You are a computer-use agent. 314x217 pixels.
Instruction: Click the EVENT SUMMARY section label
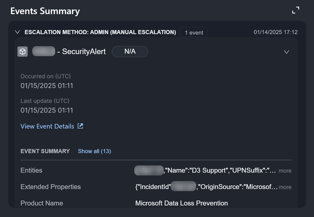[x=45, y=151]
